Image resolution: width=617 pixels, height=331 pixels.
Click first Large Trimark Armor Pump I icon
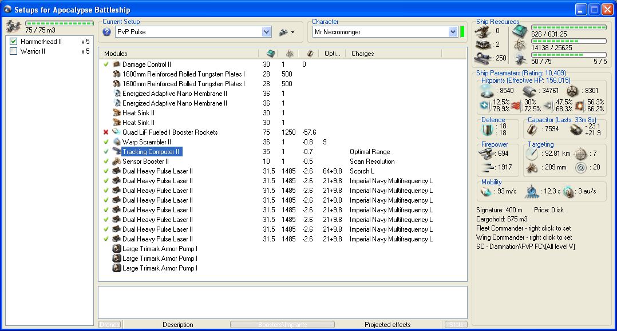click(x=117, y=249)
